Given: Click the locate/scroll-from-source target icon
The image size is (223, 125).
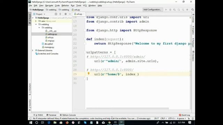Looking at the screenshot, I should click(x=56, y=14).
